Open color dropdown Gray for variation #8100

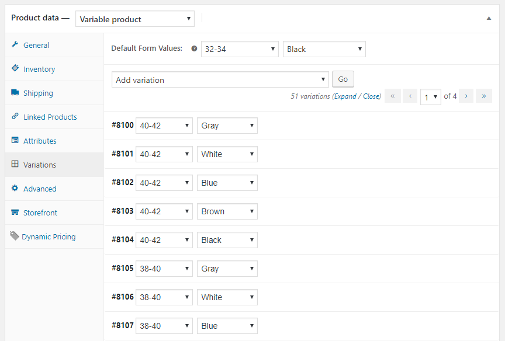click(227, 126)
